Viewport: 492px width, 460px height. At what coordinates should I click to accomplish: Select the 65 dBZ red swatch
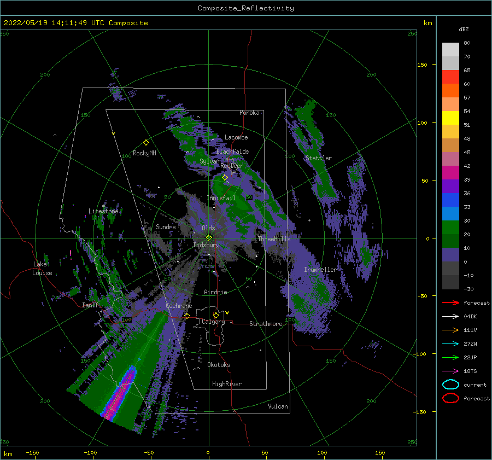pyautogui.click(x=450, y=77)
